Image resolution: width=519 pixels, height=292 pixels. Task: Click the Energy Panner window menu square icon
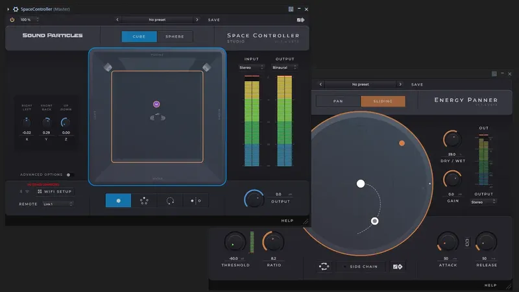494,74
